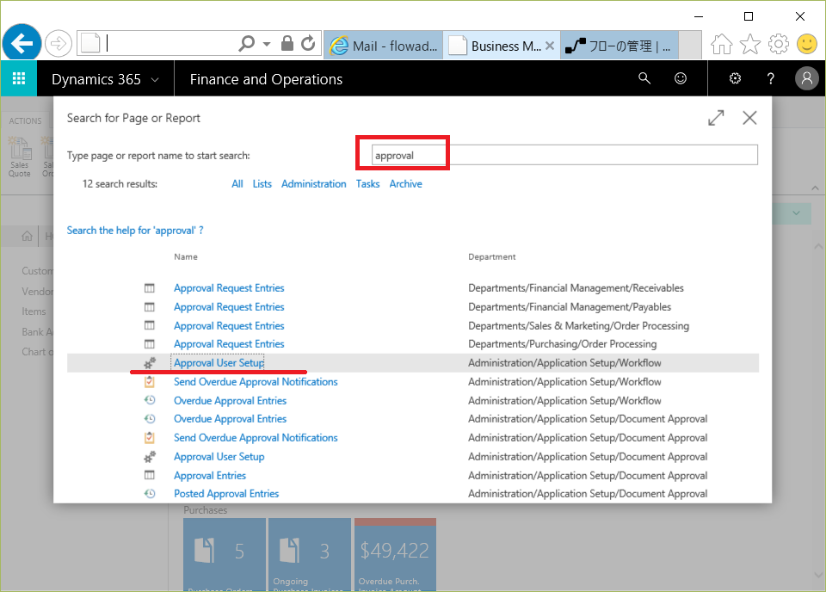Click the browser forward arrow button
Viewport: 826px width, 592px height.
tap(58, 44)
